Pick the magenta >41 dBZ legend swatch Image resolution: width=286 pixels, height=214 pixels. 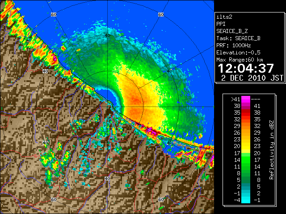pyautogui.click(x=246, y=99)
